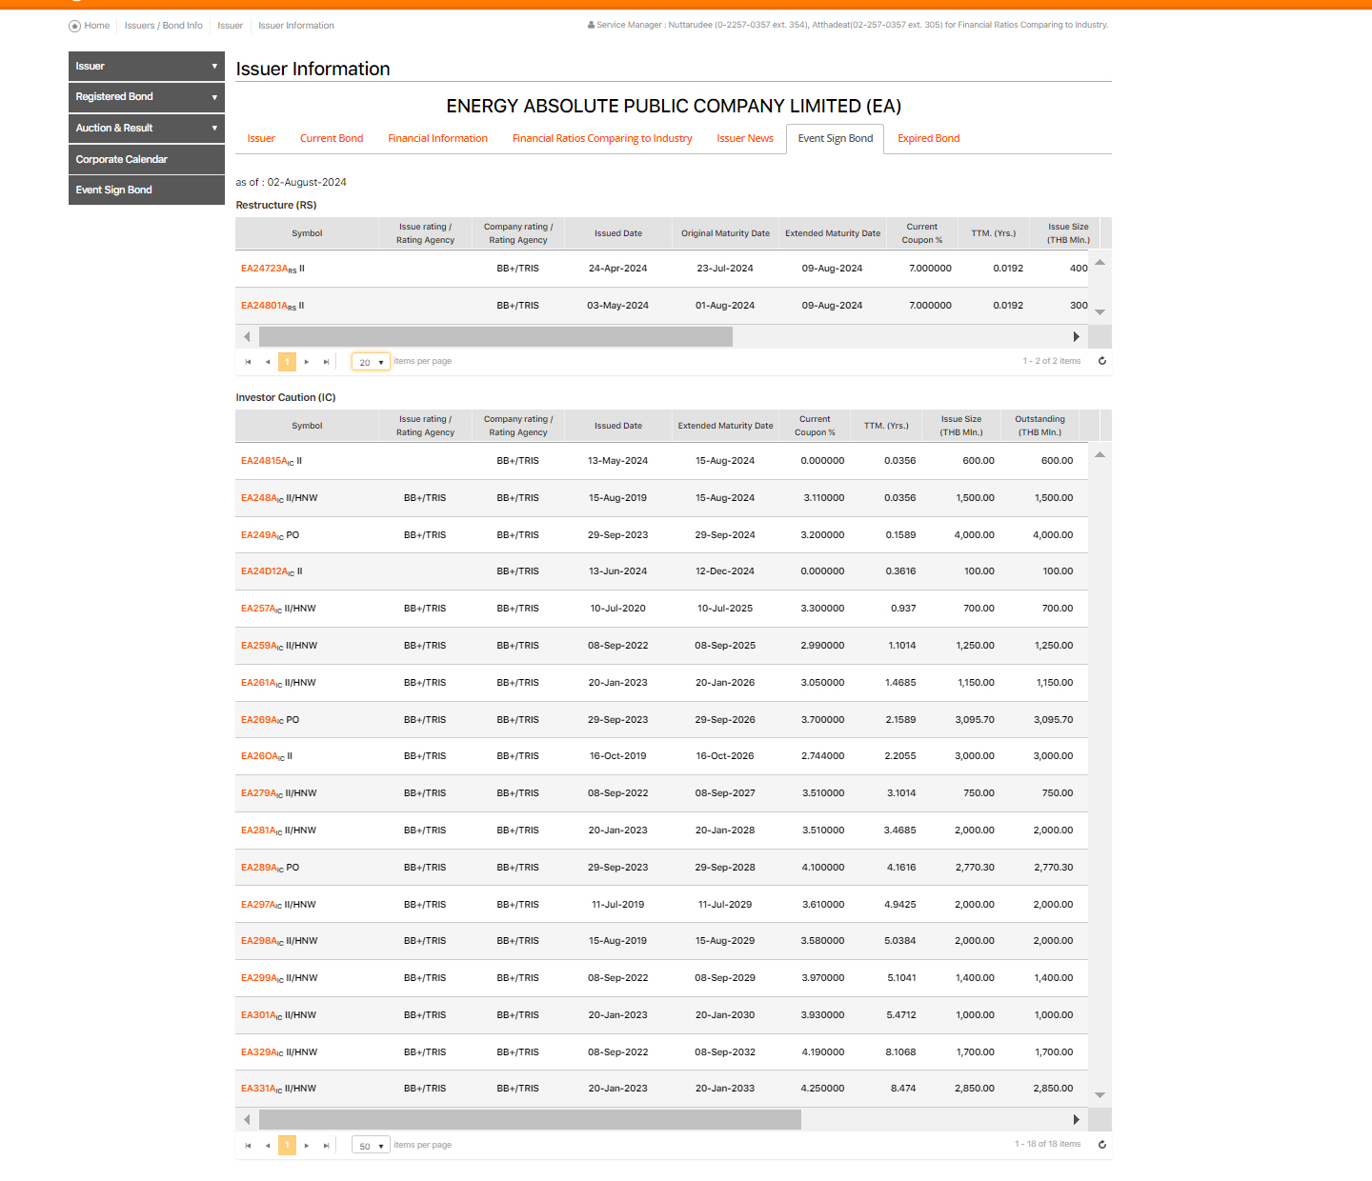1372x1181 pixels.
Task: Switch to the Financial Information tab
Action: 437,139
